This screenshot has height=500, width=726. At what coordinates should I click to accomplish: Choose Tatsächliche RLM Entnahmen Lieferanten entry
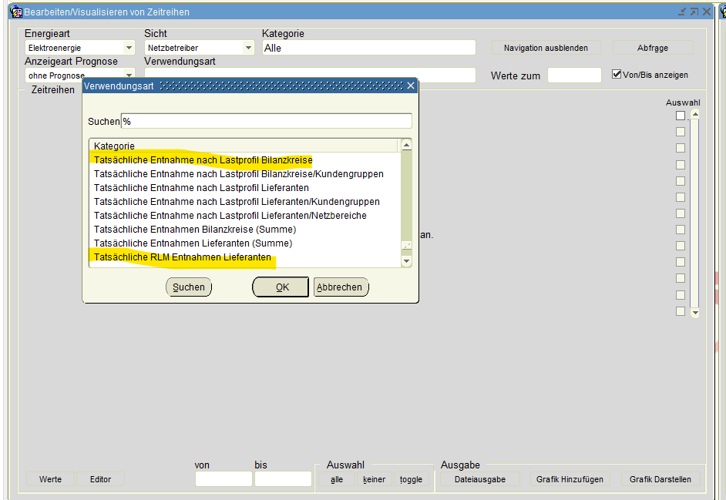point(183,257)
